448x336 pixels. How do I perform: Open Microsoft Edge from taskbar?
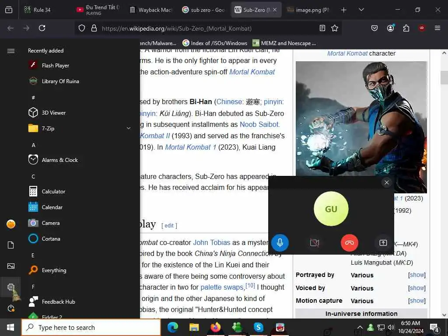coord(173,327)
